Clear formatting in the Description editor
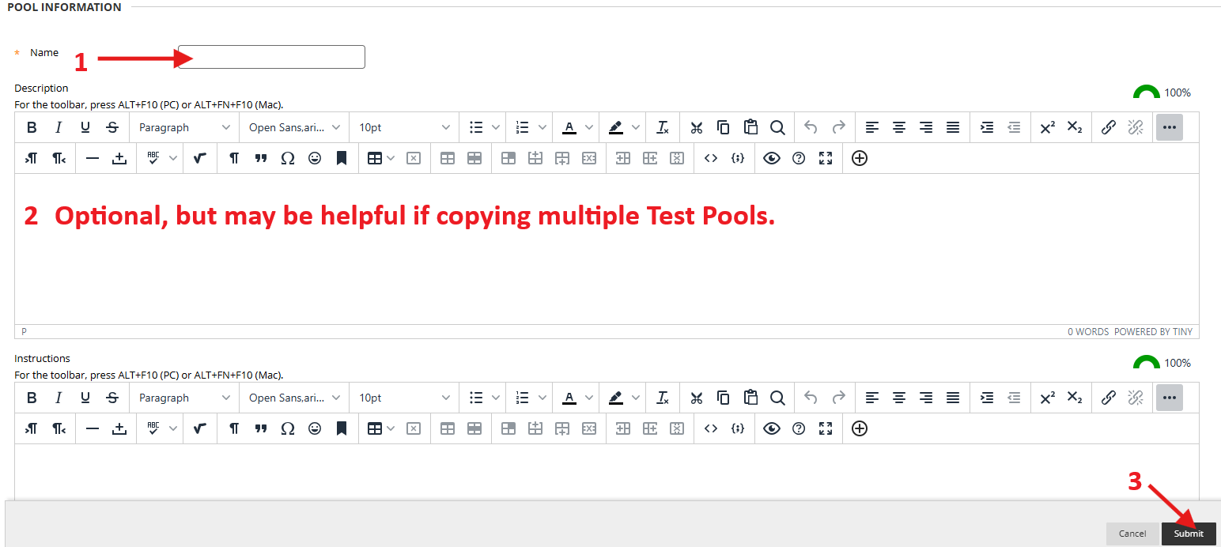Image resolution: width=1221 pixels, height=547 pixels. 663,127
